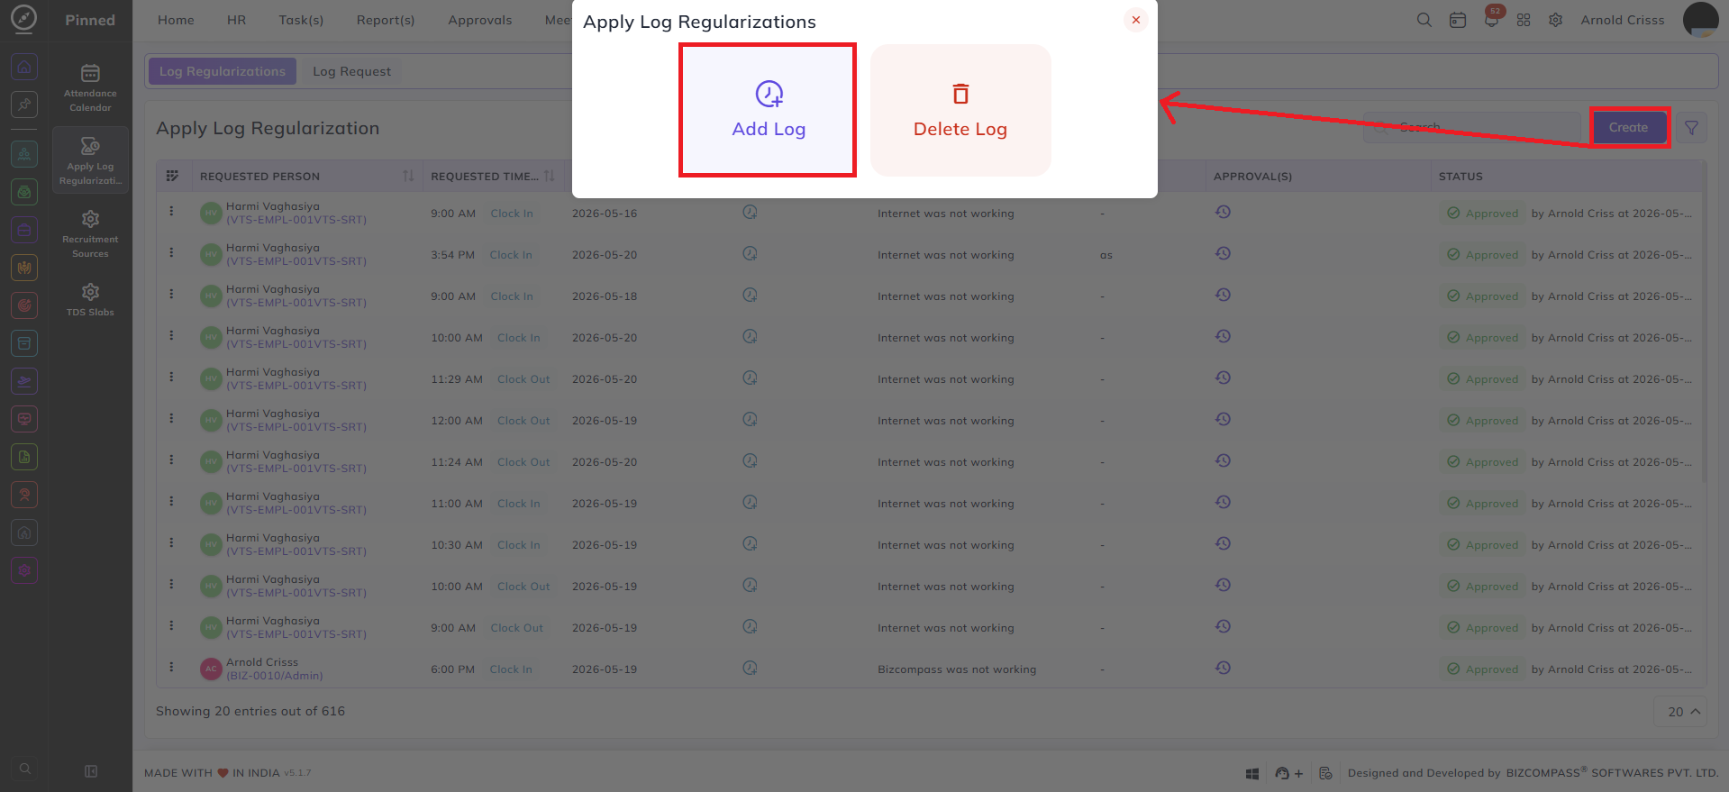
Task: Open row menu for 10:30 AM entry
Action: [x=171, y=543]
